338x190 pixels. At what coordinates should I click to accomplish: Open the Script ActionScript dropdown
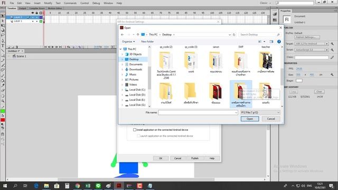(x=312, y=50)
